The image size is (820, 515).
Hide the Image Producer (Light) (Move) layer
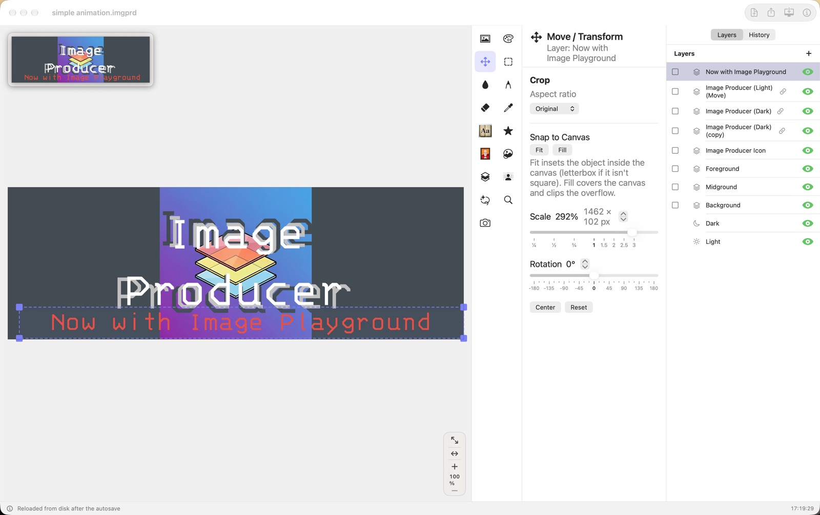point(808,91)
